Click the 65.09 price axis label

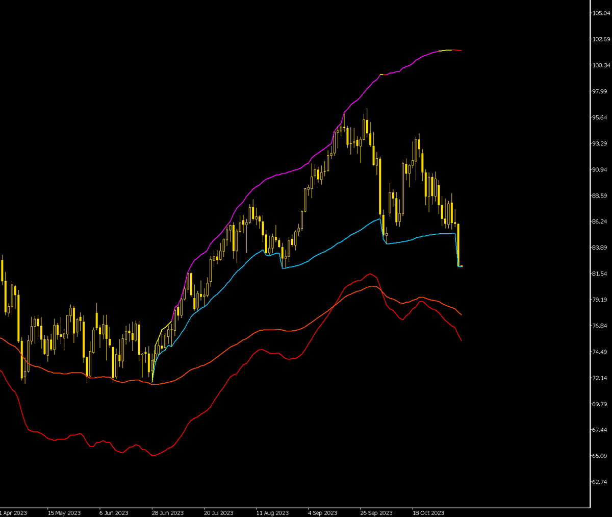point(600,456)
